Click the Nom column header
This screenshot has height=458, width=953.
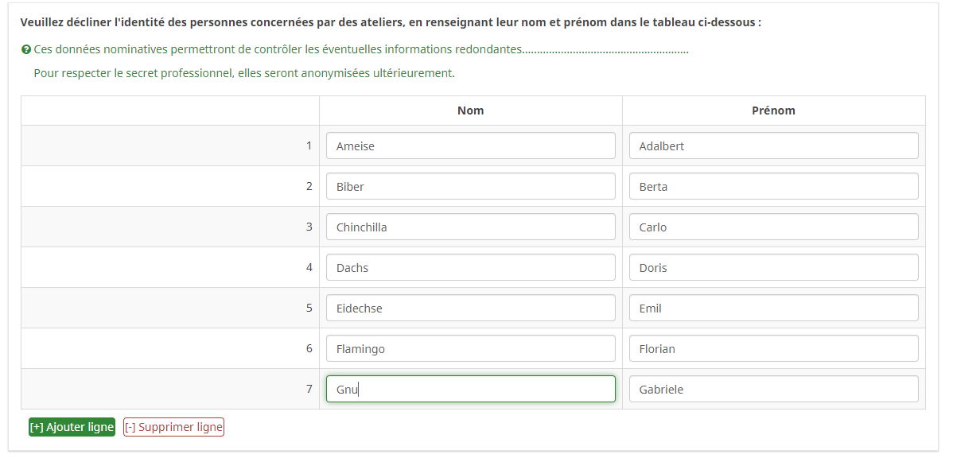tap(470, 111)
